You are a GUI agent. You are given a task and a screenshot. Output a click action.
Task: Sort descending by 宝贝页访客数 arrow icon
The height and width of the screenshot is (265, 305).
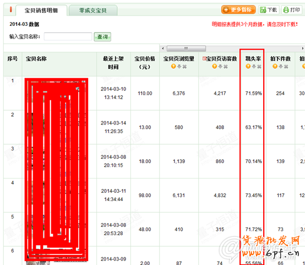coord(220,67)
